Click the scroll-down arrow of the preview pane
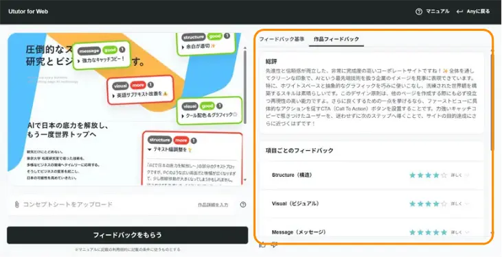502x257 pixels. click(245, 180)
